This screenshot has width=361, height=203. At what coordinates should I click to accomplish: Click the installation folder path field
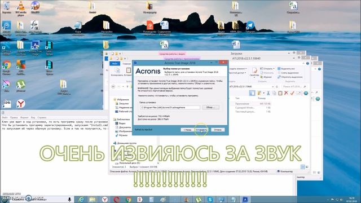pyautogui.click(x=170, y=108)
